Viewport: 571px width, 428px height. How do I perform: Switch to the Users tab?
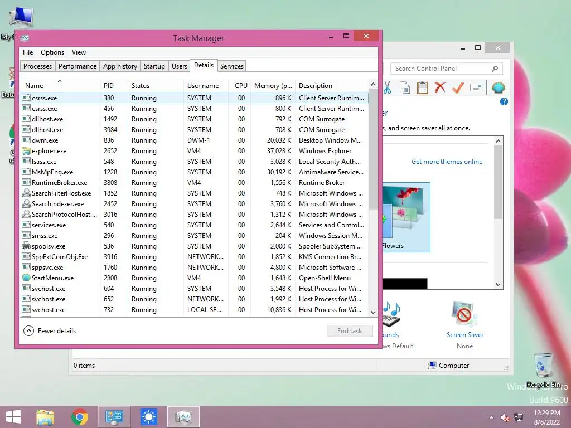click(179, 66)
